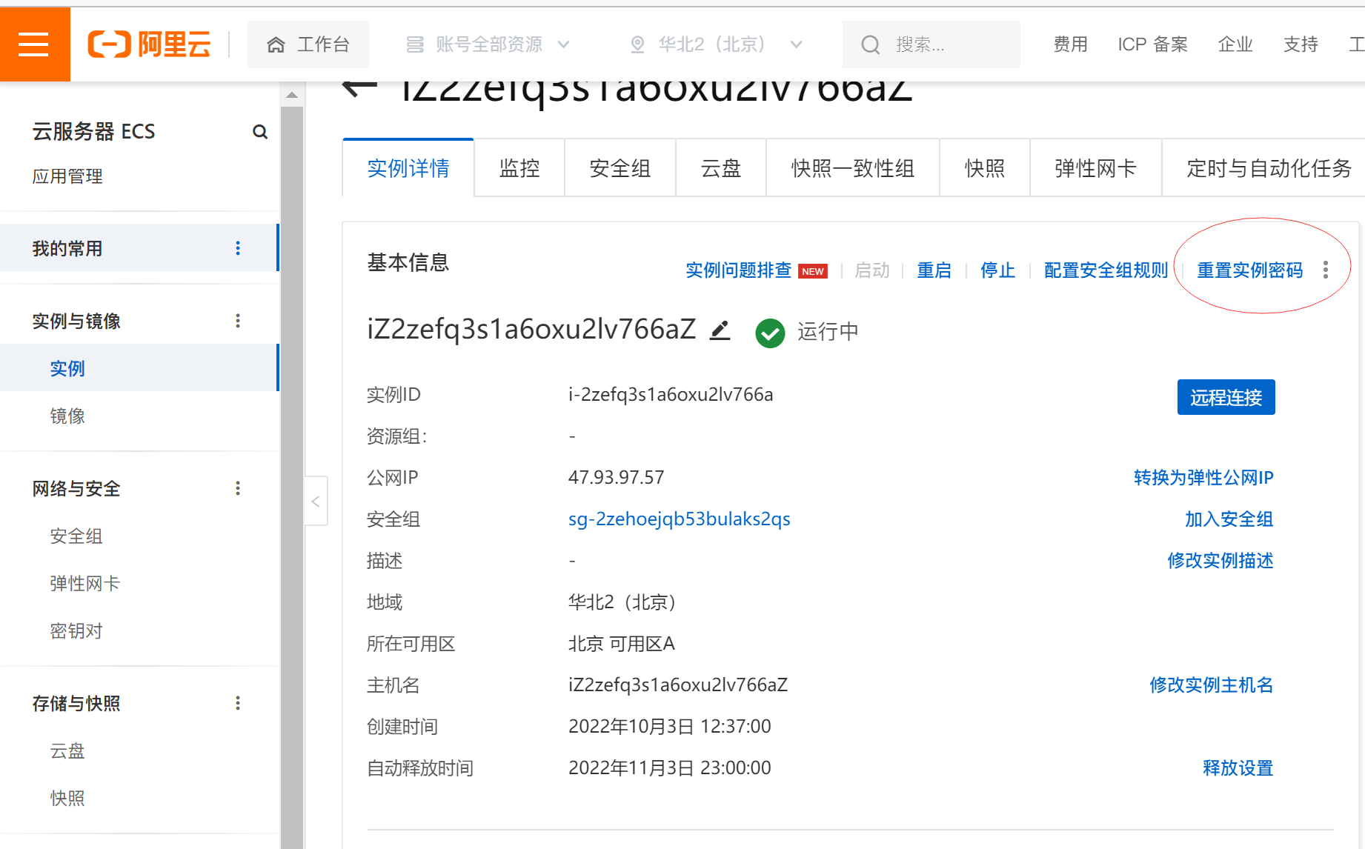Click the 重启 link
The height and width of the screenshot is (849, 1365).
click(934, 270)
